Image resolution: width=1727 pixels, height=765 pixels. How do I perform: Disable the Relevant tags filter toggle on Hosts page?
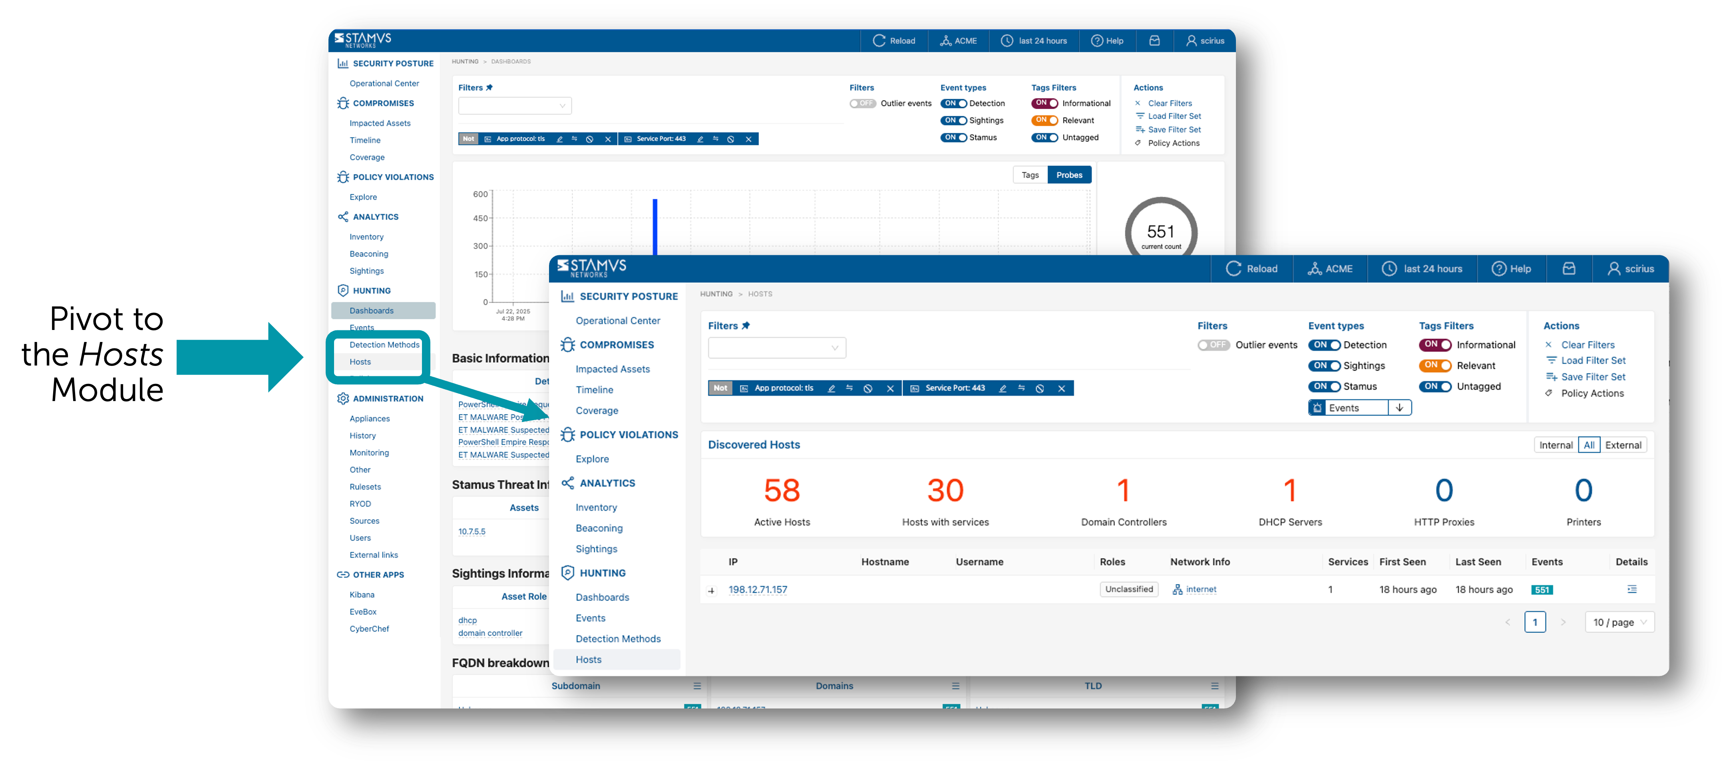pyautogui.click(x=1435, y=366)
